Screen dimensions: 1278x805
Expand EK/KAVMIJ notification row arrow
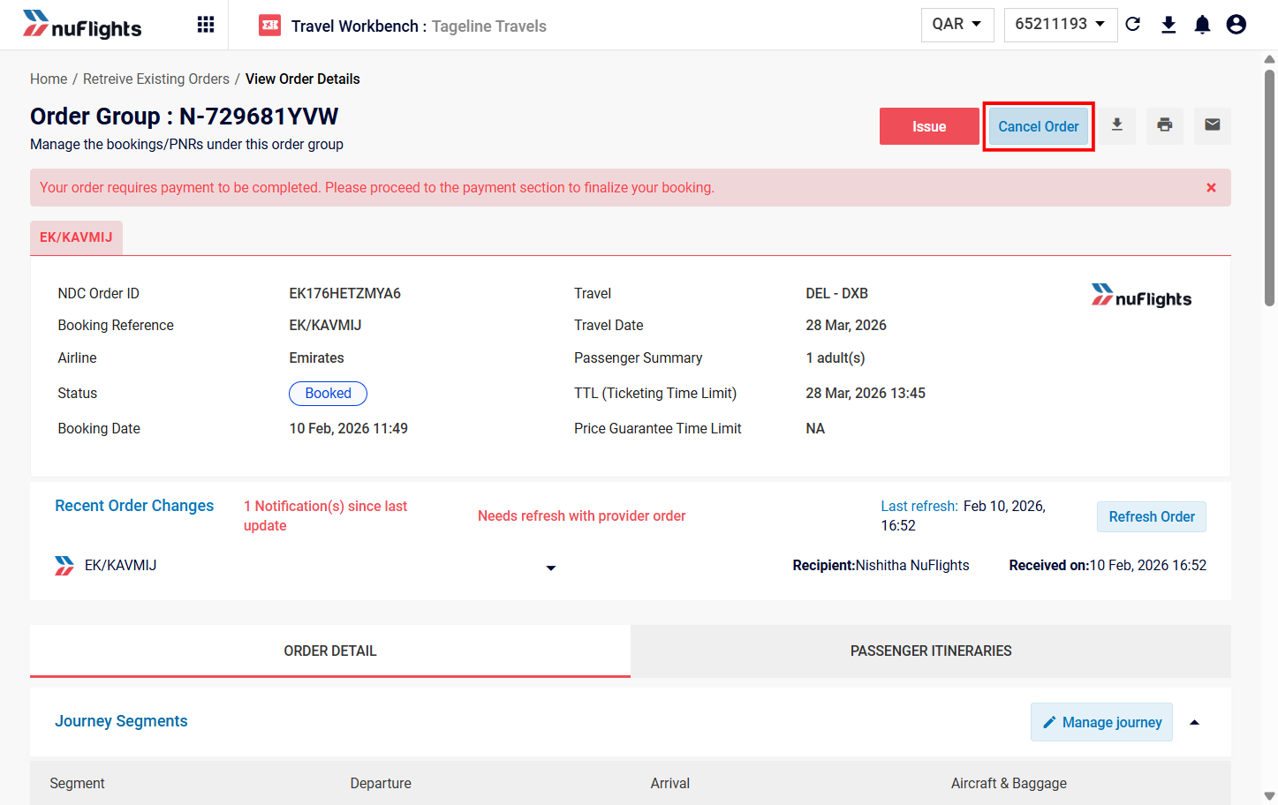[551, 568]
